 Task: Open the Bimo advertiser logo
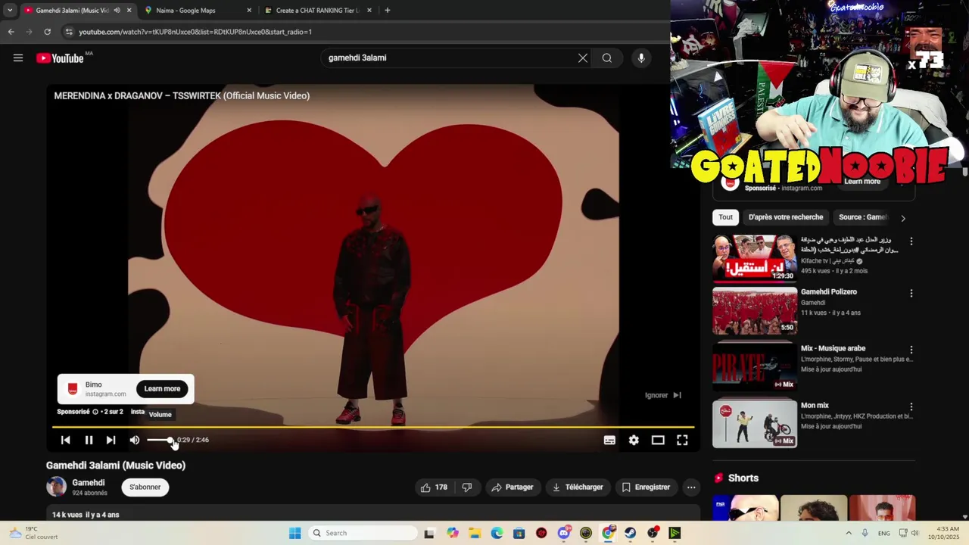pyautogui.click(x=73, y=389)
